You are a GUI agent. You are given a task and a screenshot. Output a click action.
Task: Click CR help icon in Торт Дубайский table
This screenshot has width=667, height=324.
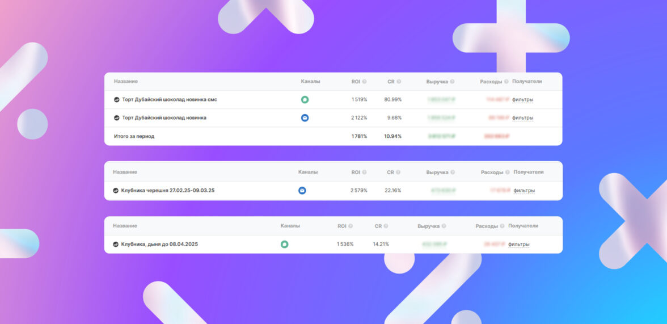[399, 81]
